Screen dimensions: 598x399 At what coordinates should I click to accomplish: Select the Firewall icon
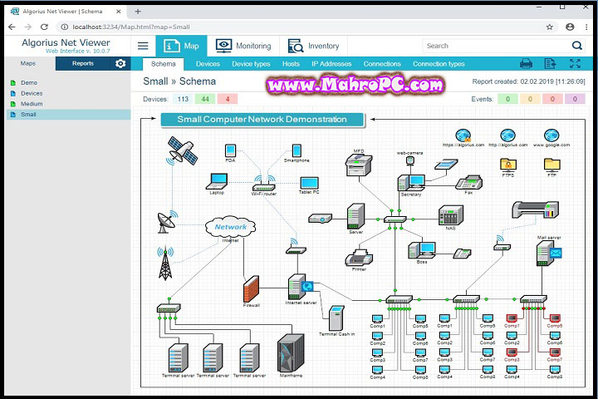(252, 289)
